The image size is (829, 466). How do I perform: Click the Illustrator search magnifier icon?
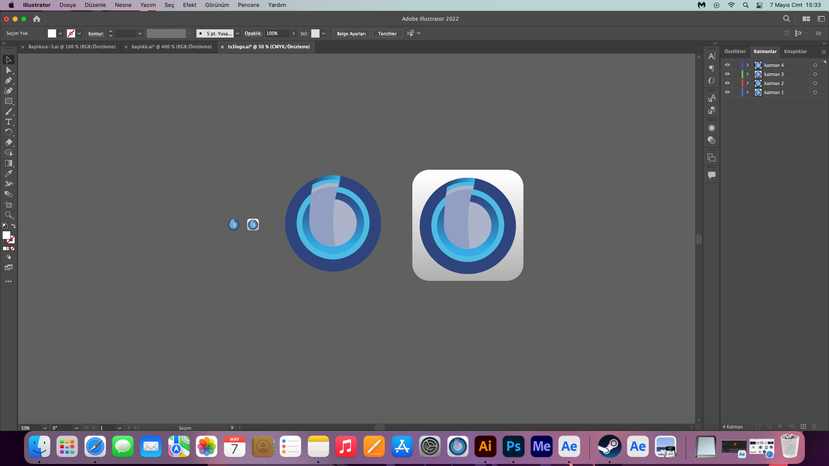point(787,19)
